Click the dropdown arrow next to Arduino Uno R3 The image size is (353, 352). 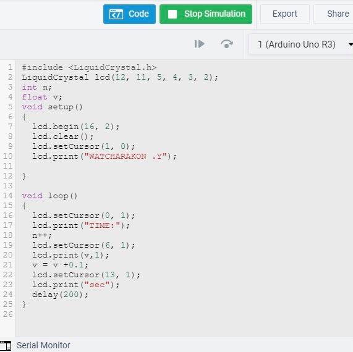[351, 44]
